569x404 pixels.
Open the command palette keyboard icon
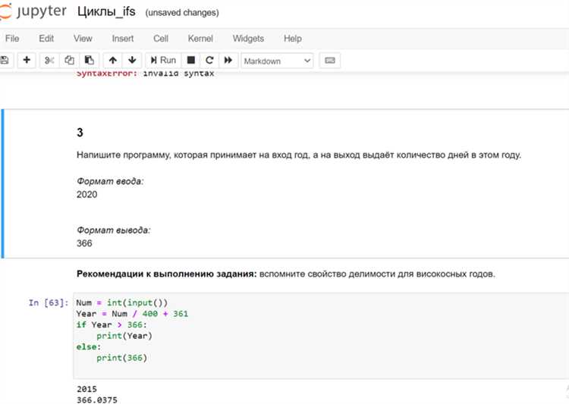point(330,60)
